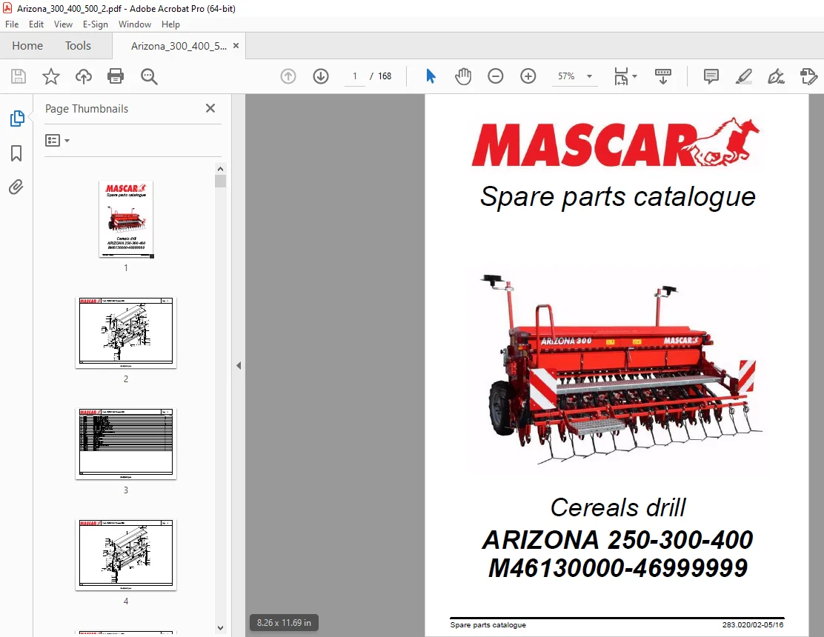Viewport: 824px width, 637px height.
Task: Click the total page count 168
Action: click(x=385, y=76)
